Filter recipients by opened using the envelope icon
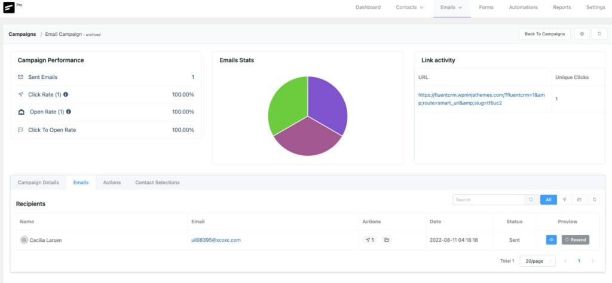The height and width of the screenshot is (283, 612). tap(579, 199)
